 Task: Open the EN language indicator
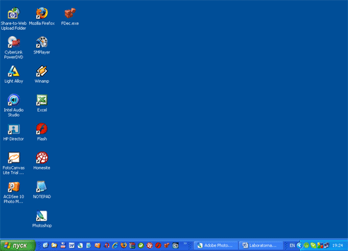(292, 245)
